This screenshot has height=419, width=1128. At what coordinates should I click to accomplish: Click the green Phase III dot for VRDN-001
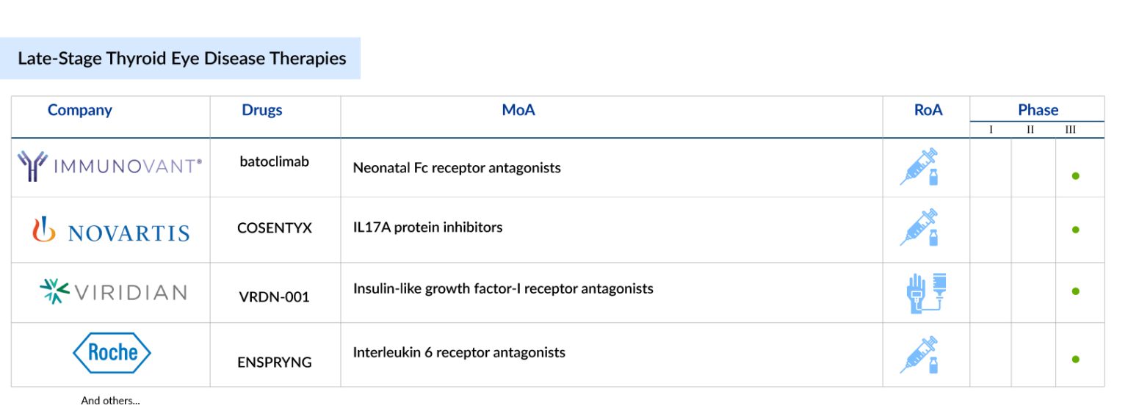click(1075, 291)
